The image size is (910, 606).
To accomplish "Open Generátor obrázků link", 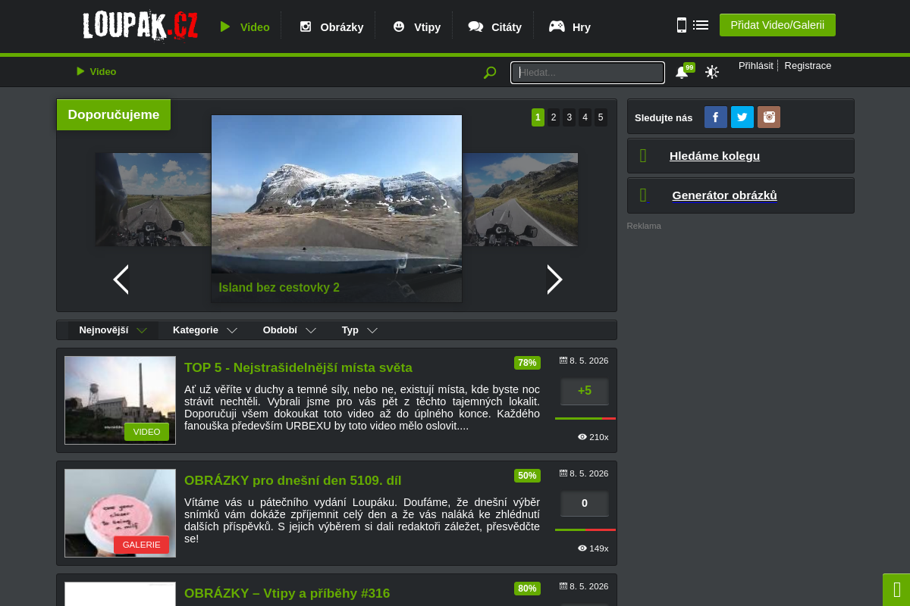I will pos(724,195).
